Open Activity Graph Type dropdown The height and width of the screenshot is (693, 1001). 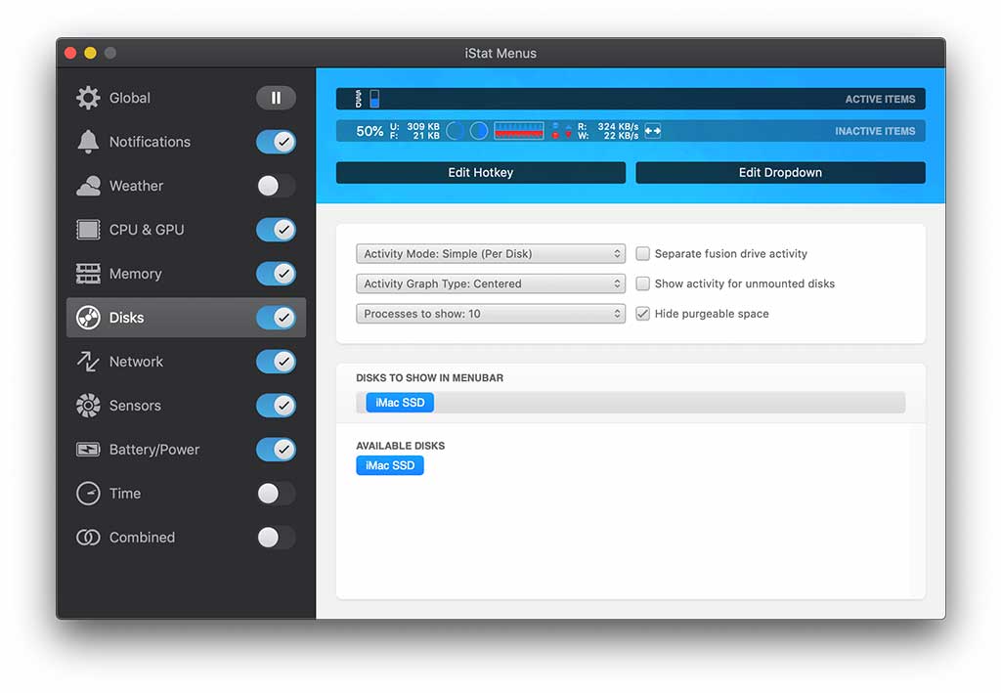pyautogui.click(x=491, y=284)
